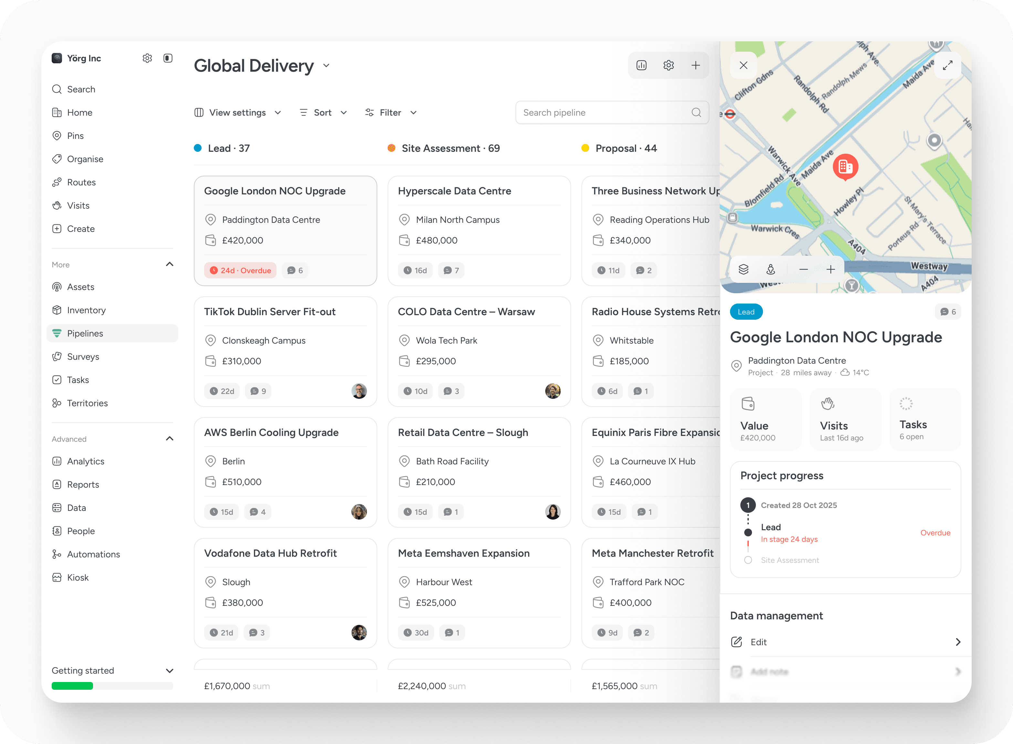Open the Tasks 6 open tile
Image resolution: width=1013 pixels, height=744 pixels.
[x=925, y=419]
